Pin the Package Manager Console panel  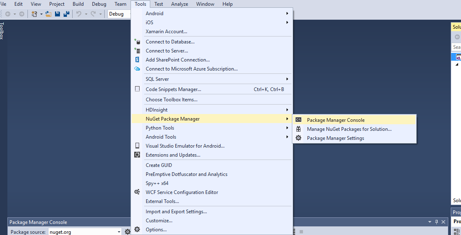tap(437, 222)
